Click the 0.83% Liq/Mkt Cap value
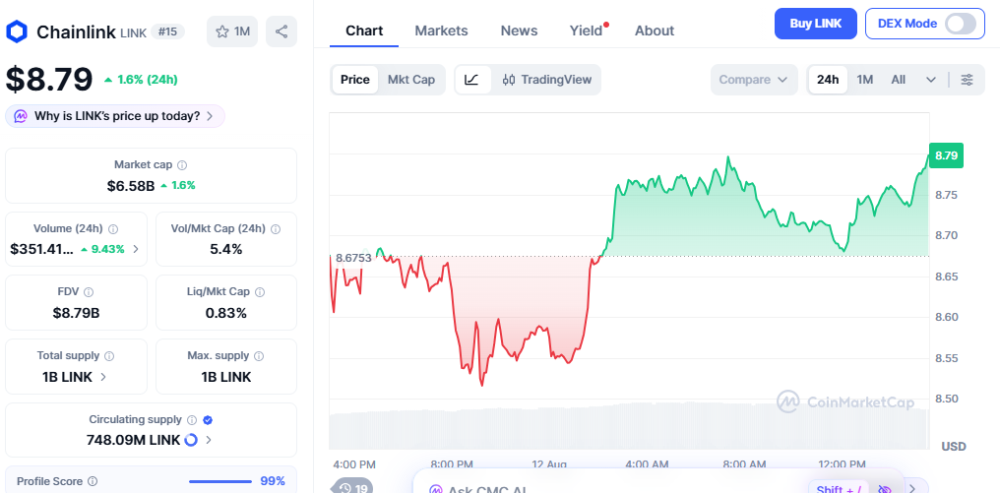 [225, 313]
